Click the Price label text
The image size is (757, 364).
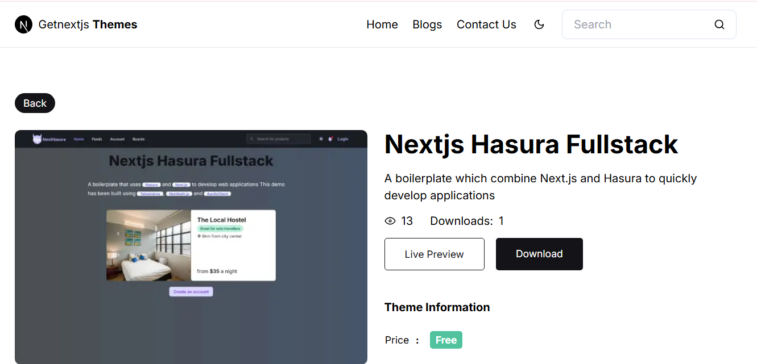[x=397, y=340]
